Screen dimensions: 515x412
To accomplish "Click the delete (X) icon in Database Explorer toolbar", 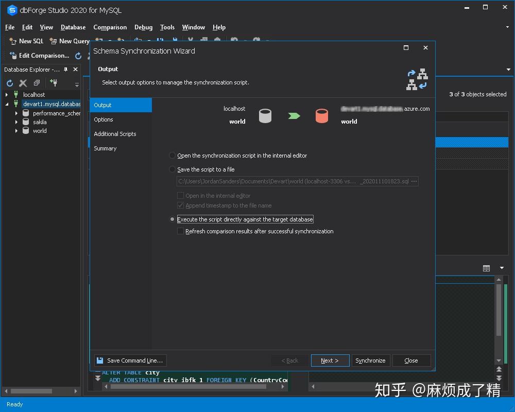I will pos(23,83).
